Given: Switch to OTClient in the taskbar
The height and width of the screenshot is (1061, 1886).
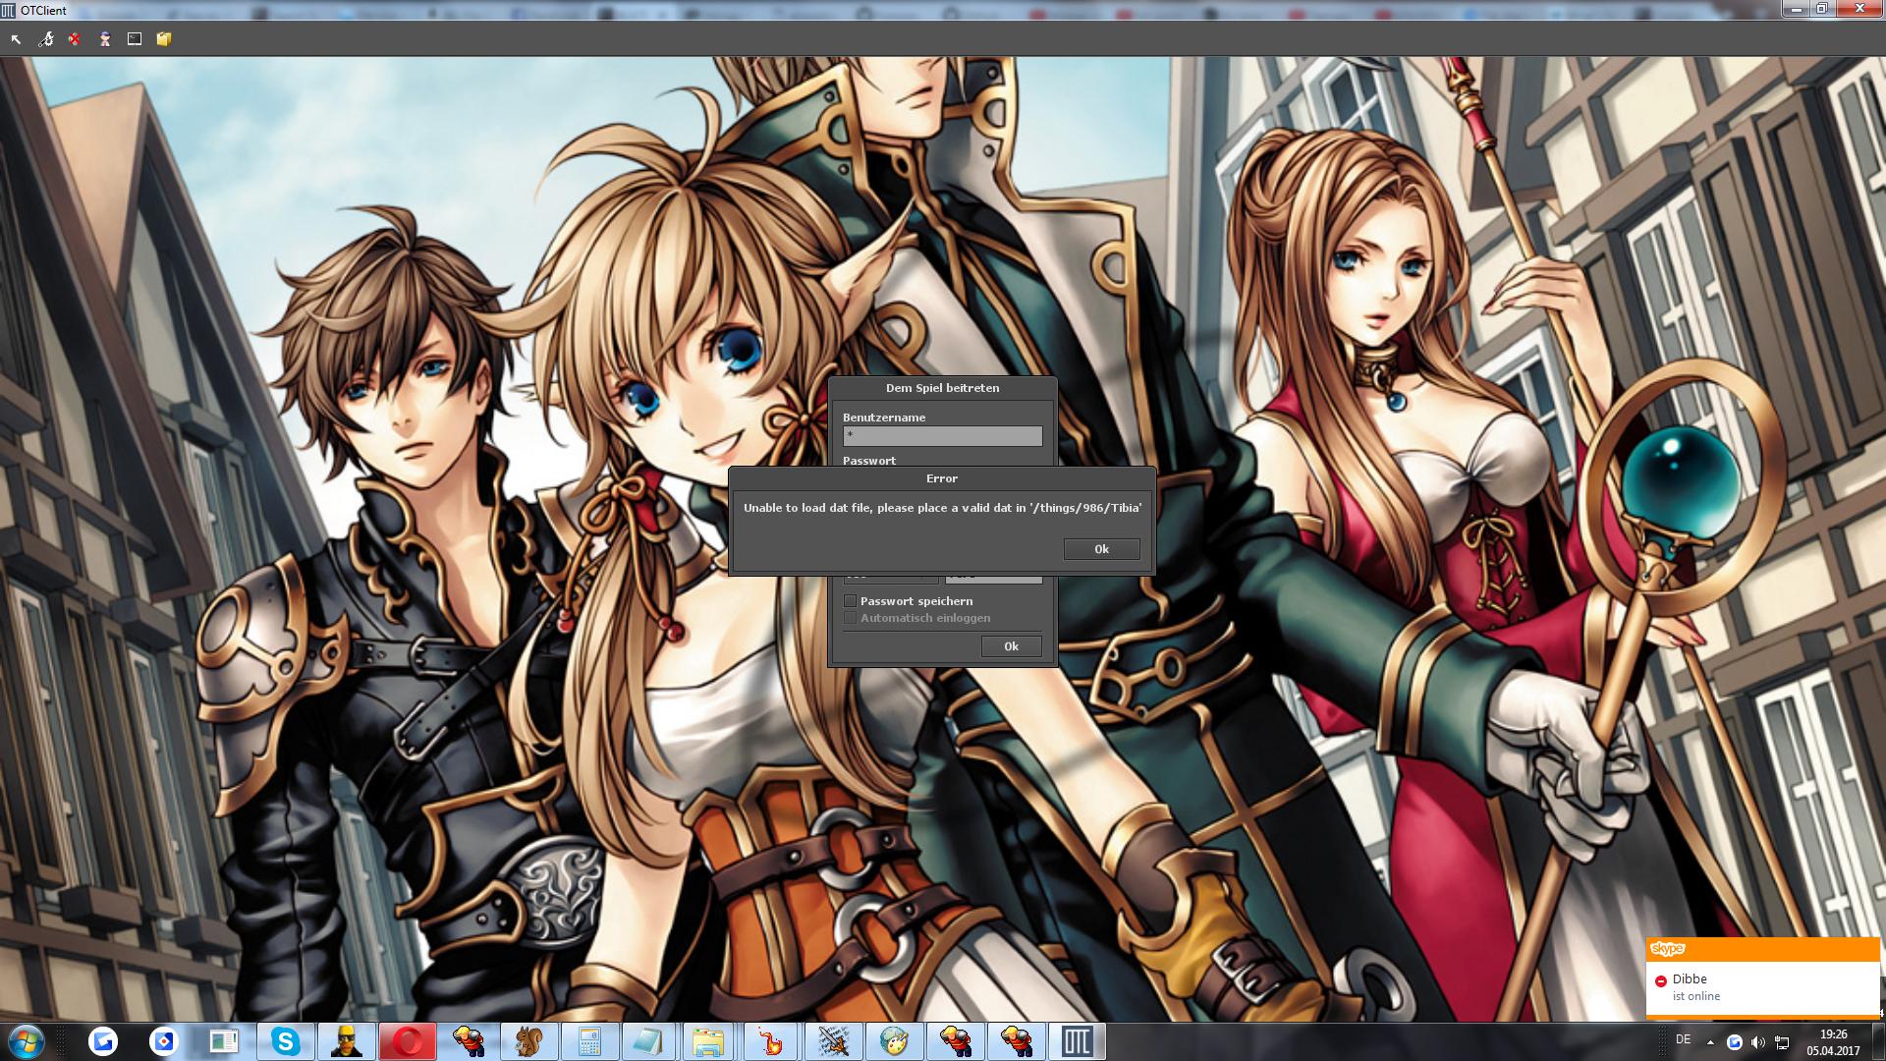Looking at the screenshot, I should pyautogui.click(x=1078, y=1041).
